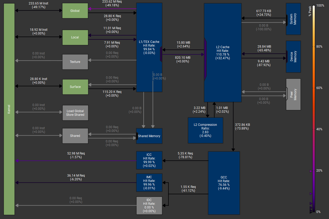Open the L2 Compression Ratio node

(205, 130)
